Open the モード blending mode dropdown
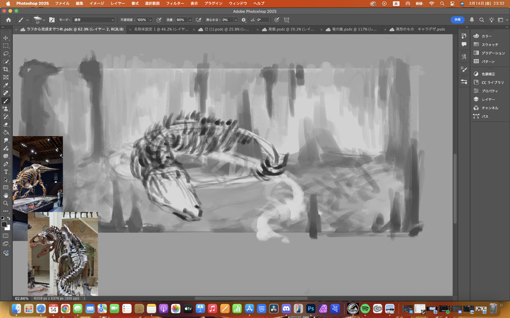 click(x=94, y=20)
